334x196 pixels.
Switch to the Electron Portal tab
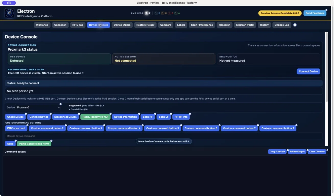pos(245,25)
